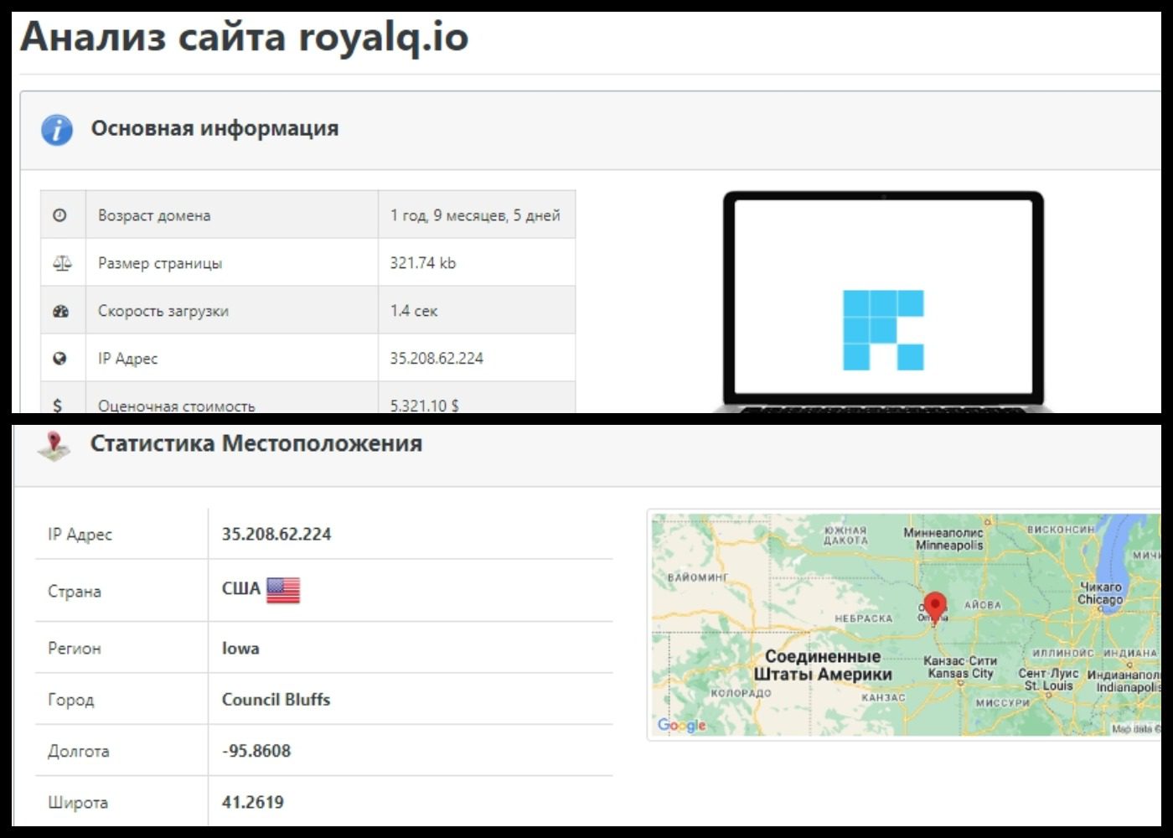Click the globe icon in IP Адрес row

pyautogui.click(x=59, y=359)
